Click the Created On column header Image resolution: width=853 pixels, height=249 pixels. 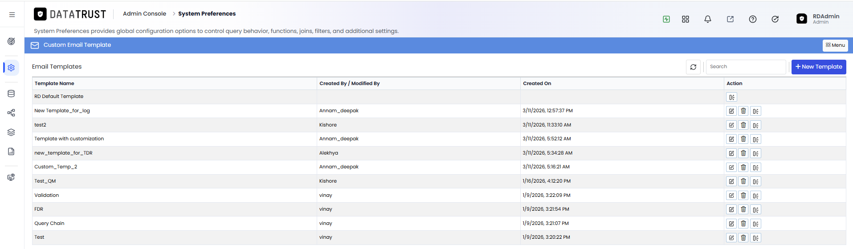coord(537,83)
